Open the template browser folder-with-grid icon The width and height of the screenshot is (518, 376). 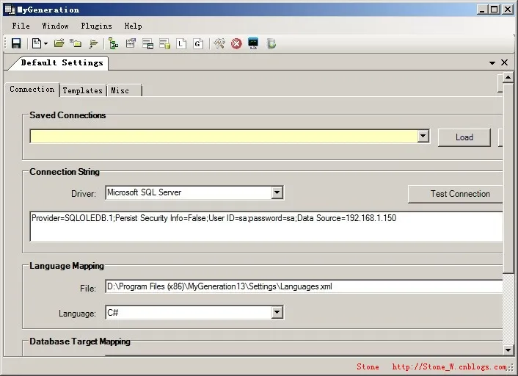point(76,43)
